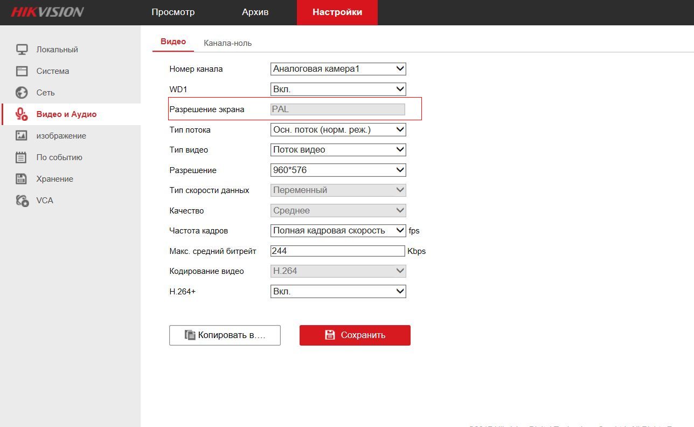The height and width of the screenshot is (427, 694).
Task: Open the Архив top menu tab
Action: coord(255,12)
